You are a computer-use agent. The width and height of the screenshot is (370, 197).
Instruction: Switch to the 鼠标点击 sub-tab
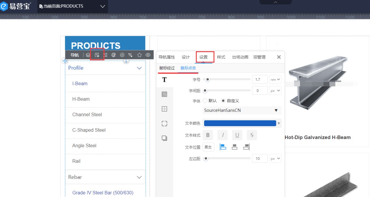pyautogui.click(x=188, y=68)
